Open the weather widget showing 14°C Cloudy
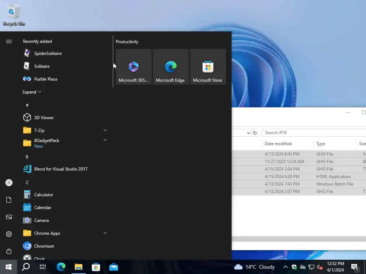This screenshot has height=274, width=366. (254, 267)
